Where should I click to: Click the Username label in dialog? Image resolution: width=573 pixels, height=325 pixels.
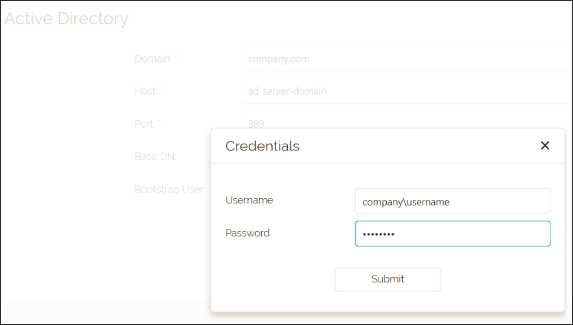249,200
